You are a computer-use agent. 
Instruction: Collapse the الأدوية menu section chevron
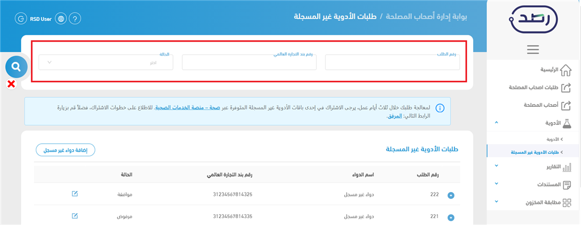tap(496, 123)
